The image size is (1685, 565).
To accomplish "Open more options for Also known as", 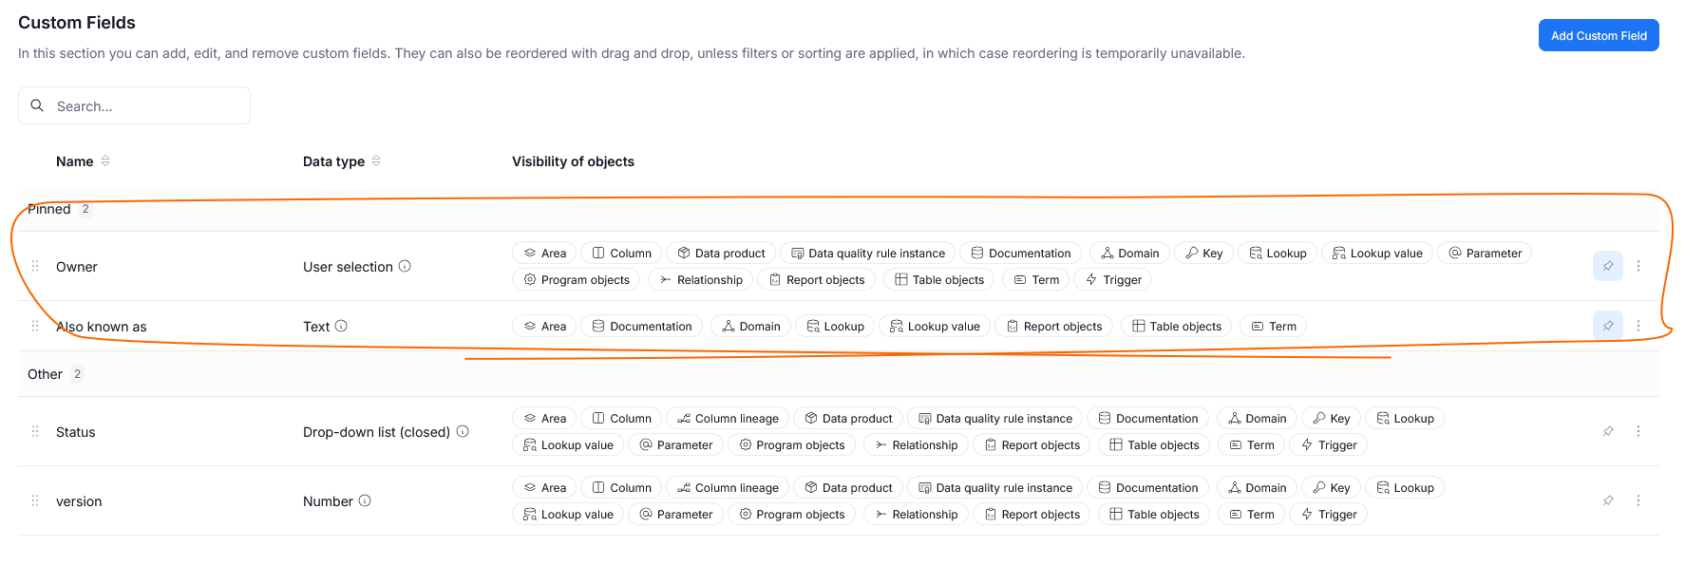I will click(1638, 326).
